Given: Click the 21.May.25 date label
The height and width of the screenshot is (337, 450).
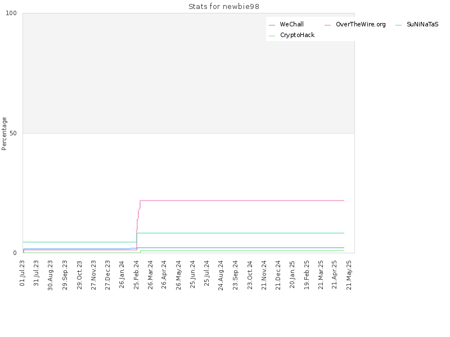Looking at the screenshot, I should (x=349, y=274).
